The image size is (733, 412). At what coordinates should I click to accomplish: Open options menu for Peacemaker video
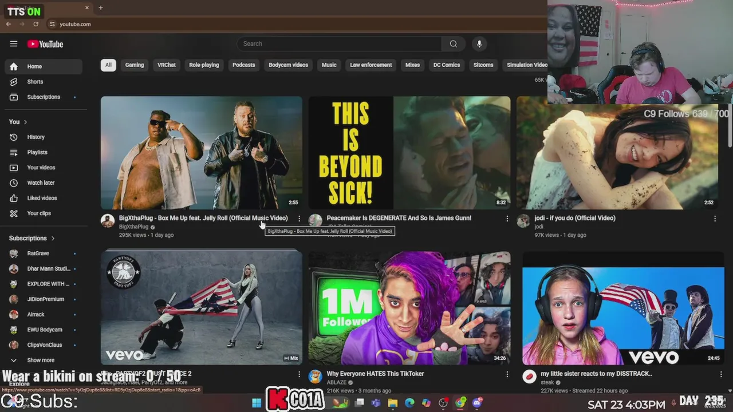pyautogui.click(x=507, y=219)
